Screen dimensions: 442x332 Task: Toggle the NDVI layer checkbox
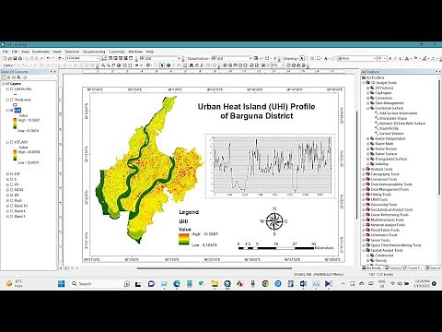pos(11,190)
